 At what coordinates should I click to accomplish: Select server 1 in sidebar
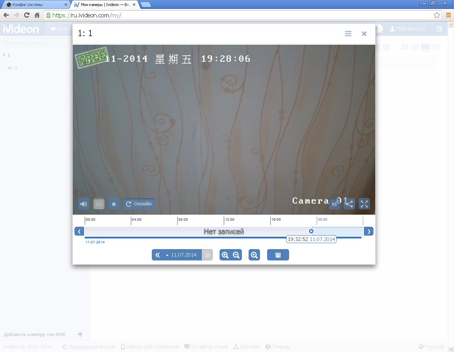(x=6, y=55)
